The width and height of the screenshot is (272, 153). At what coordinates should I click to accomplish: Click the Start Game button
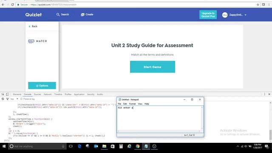(153, 67)
